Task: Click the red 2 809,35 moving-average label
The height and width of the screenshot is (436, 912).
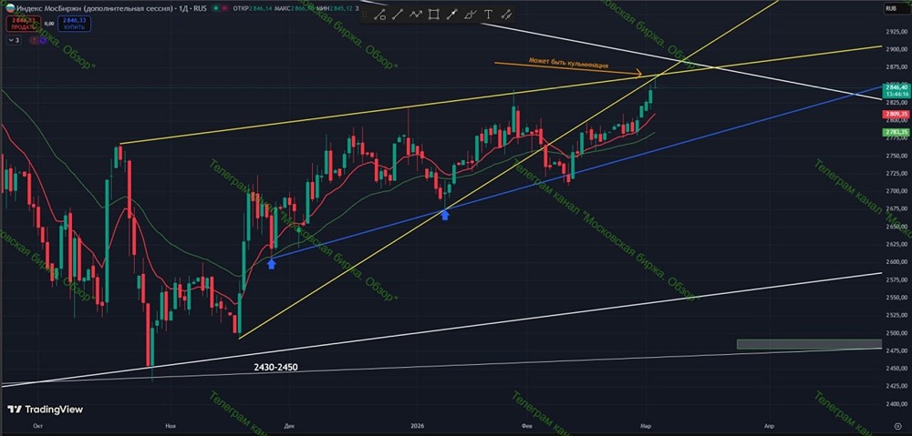Action: 896,115
